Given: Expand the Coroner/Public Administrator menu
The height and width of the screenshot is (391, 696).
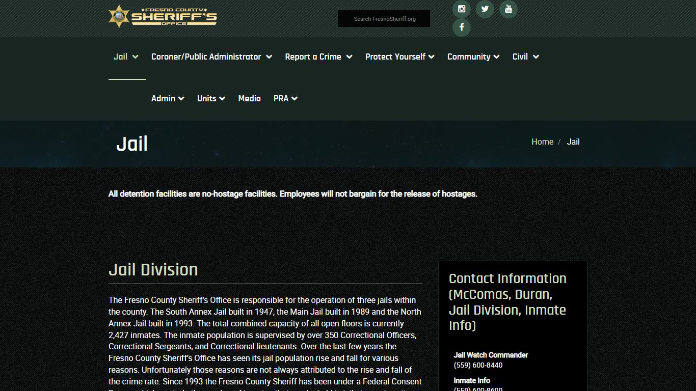Looking at the screenshot, I should pyautogui.click(x=211, y=57).
